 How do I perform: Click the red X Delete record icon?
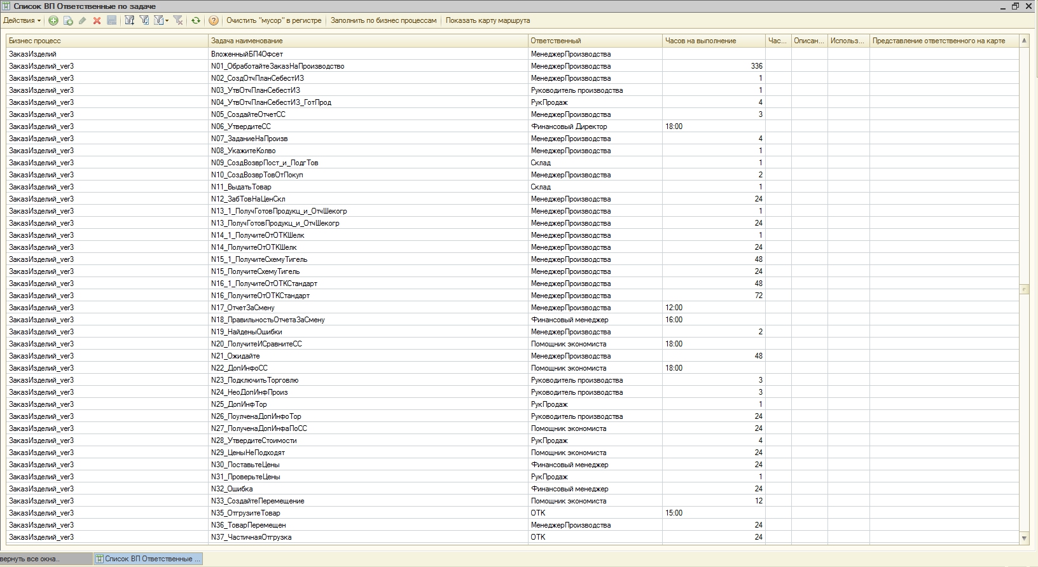click(x=97, y=20)
